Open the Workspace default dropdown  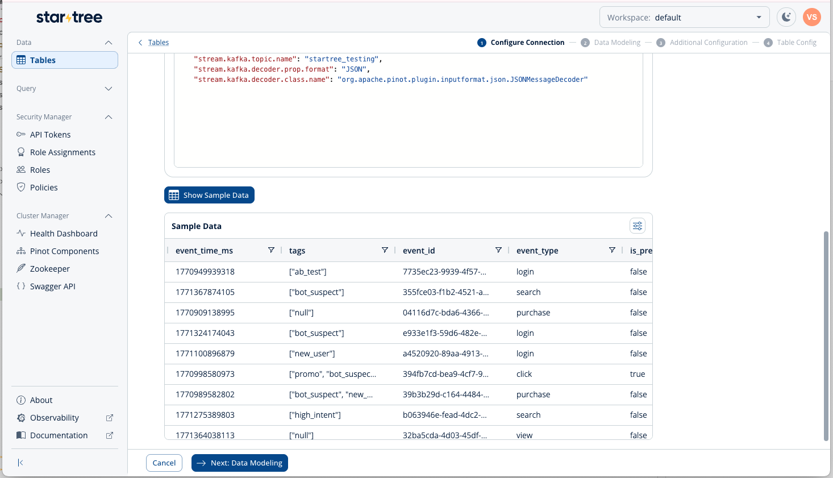(684, 18)
